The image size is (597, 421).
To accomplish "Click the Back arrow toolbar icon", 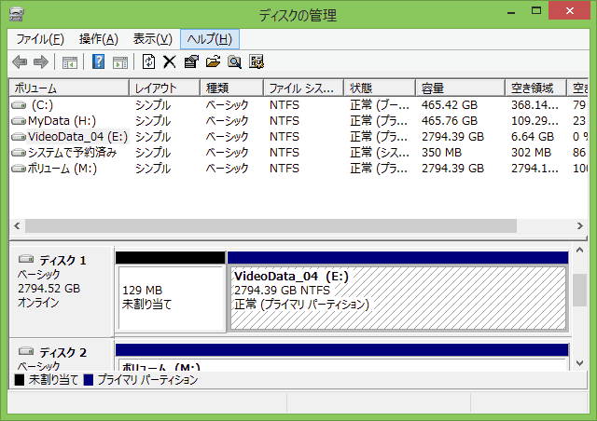I will coord(20,62).
